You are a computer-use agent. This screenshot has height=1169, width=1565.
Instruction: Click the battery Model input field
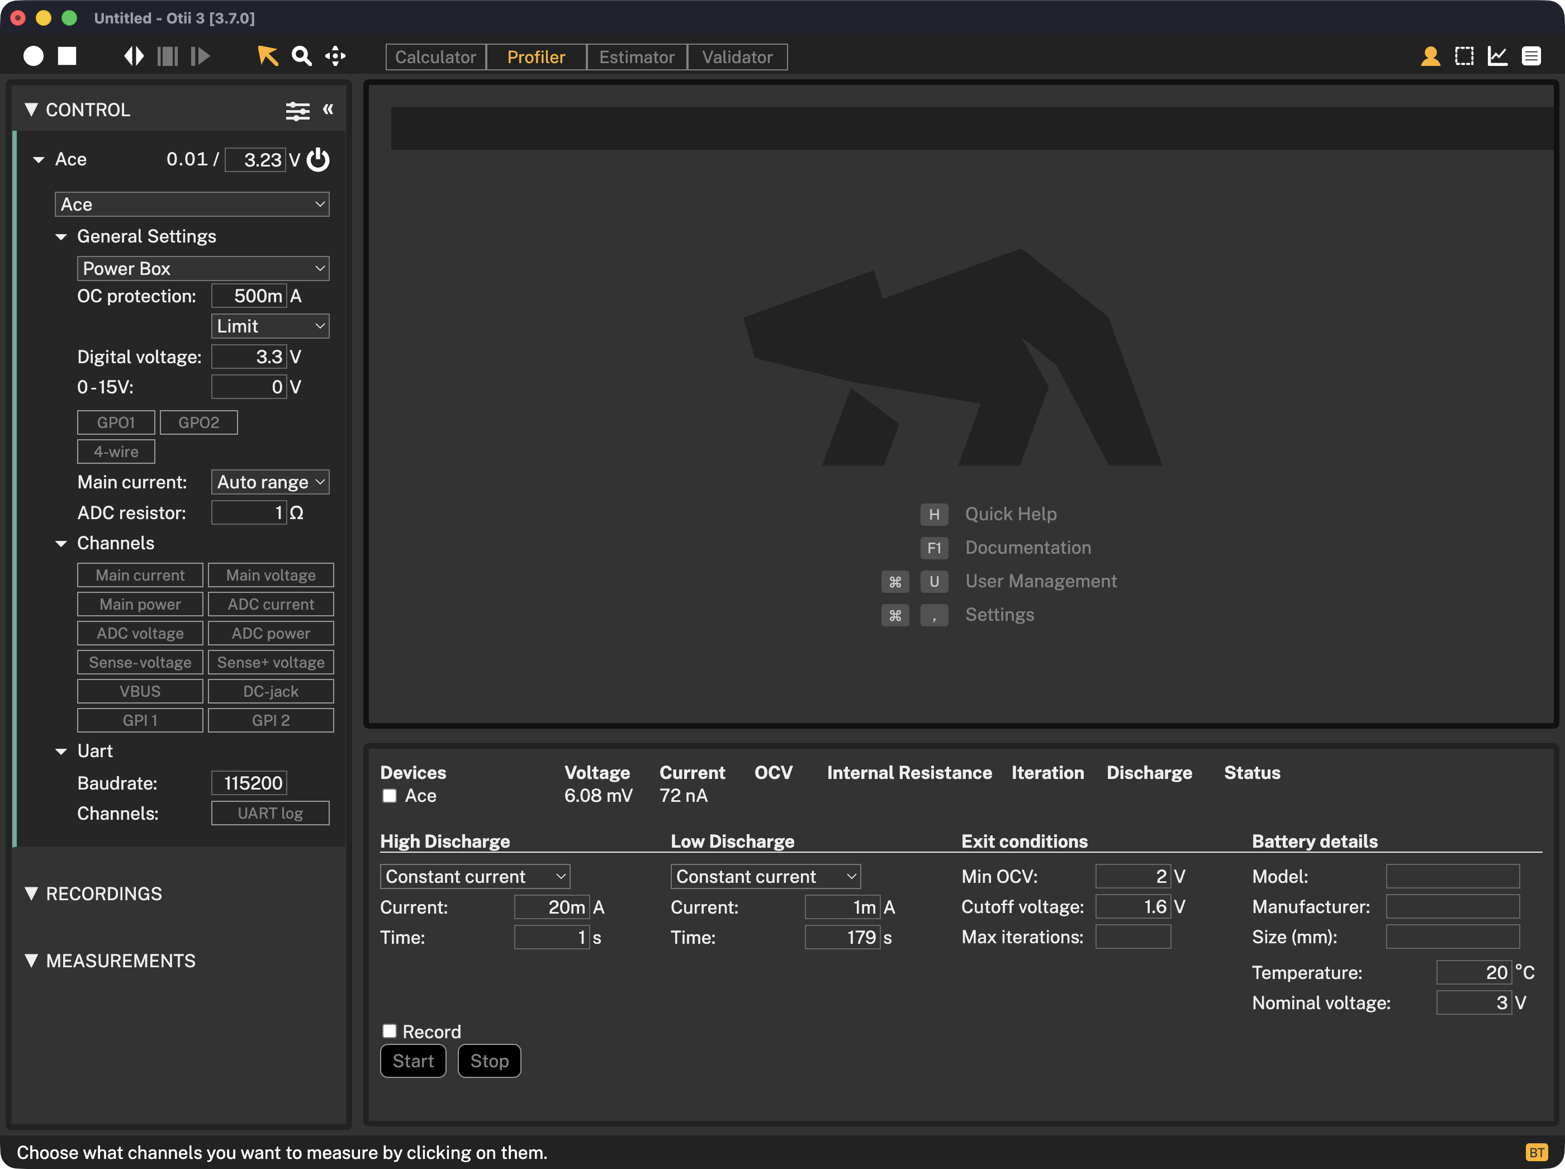1453,877
